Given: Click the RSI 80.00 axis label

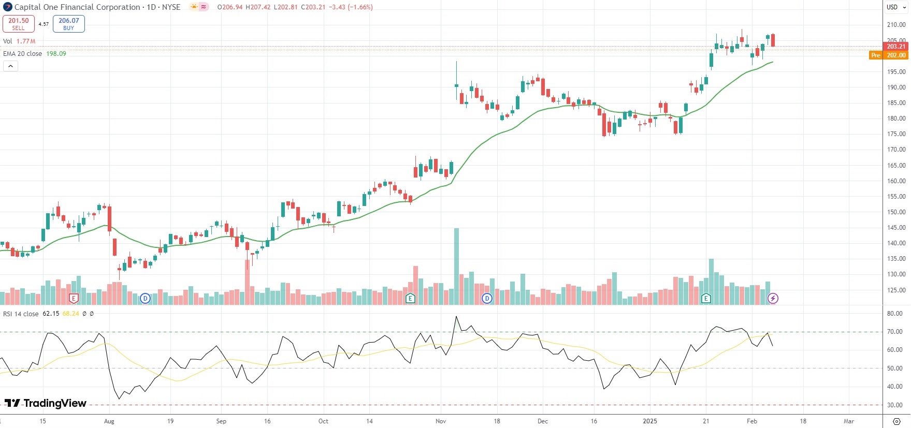Looking at the screenshot, I should (x=894, y=313).
